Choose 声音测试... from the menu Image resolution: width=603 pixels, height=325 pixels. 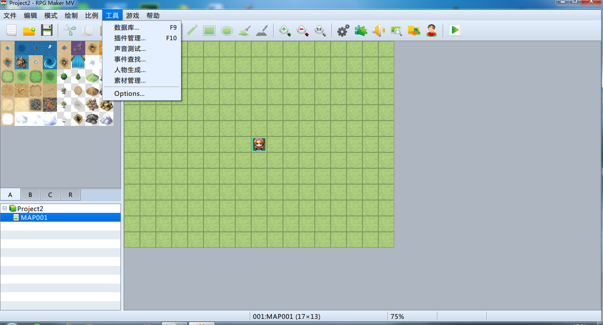[142, 49]
